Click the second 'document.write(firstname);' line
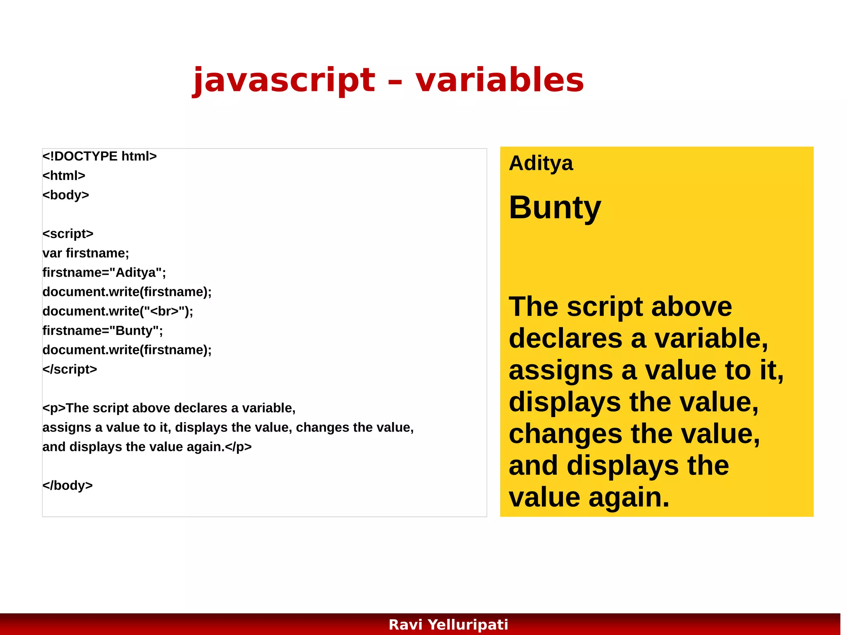847x635 pixels. [127, 350]
